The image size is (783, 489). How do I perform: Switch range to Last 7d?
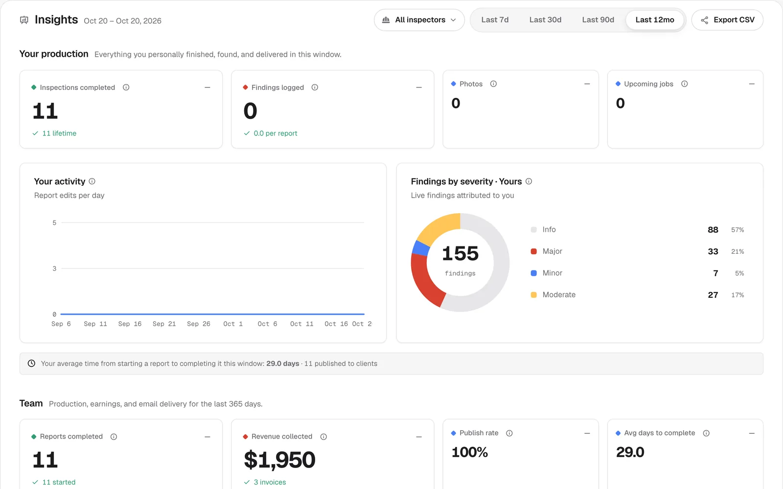[495, 20]
